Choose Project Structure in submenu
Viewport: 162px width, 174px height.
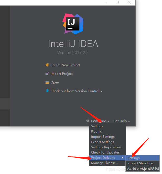143,163
